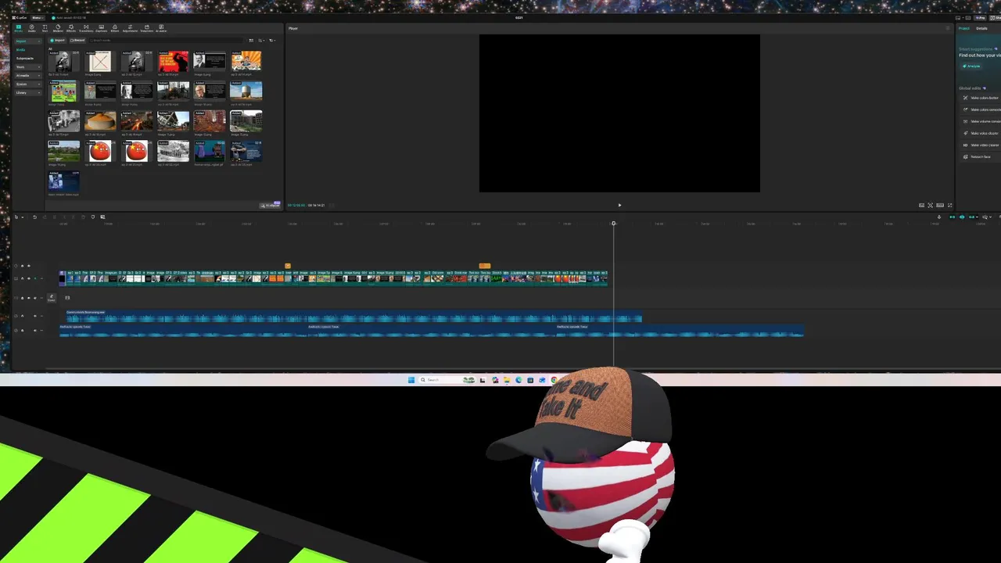Click the Menu dropdown beside CapCut logo
This screenshot has height=563, width=1001.
37,17
